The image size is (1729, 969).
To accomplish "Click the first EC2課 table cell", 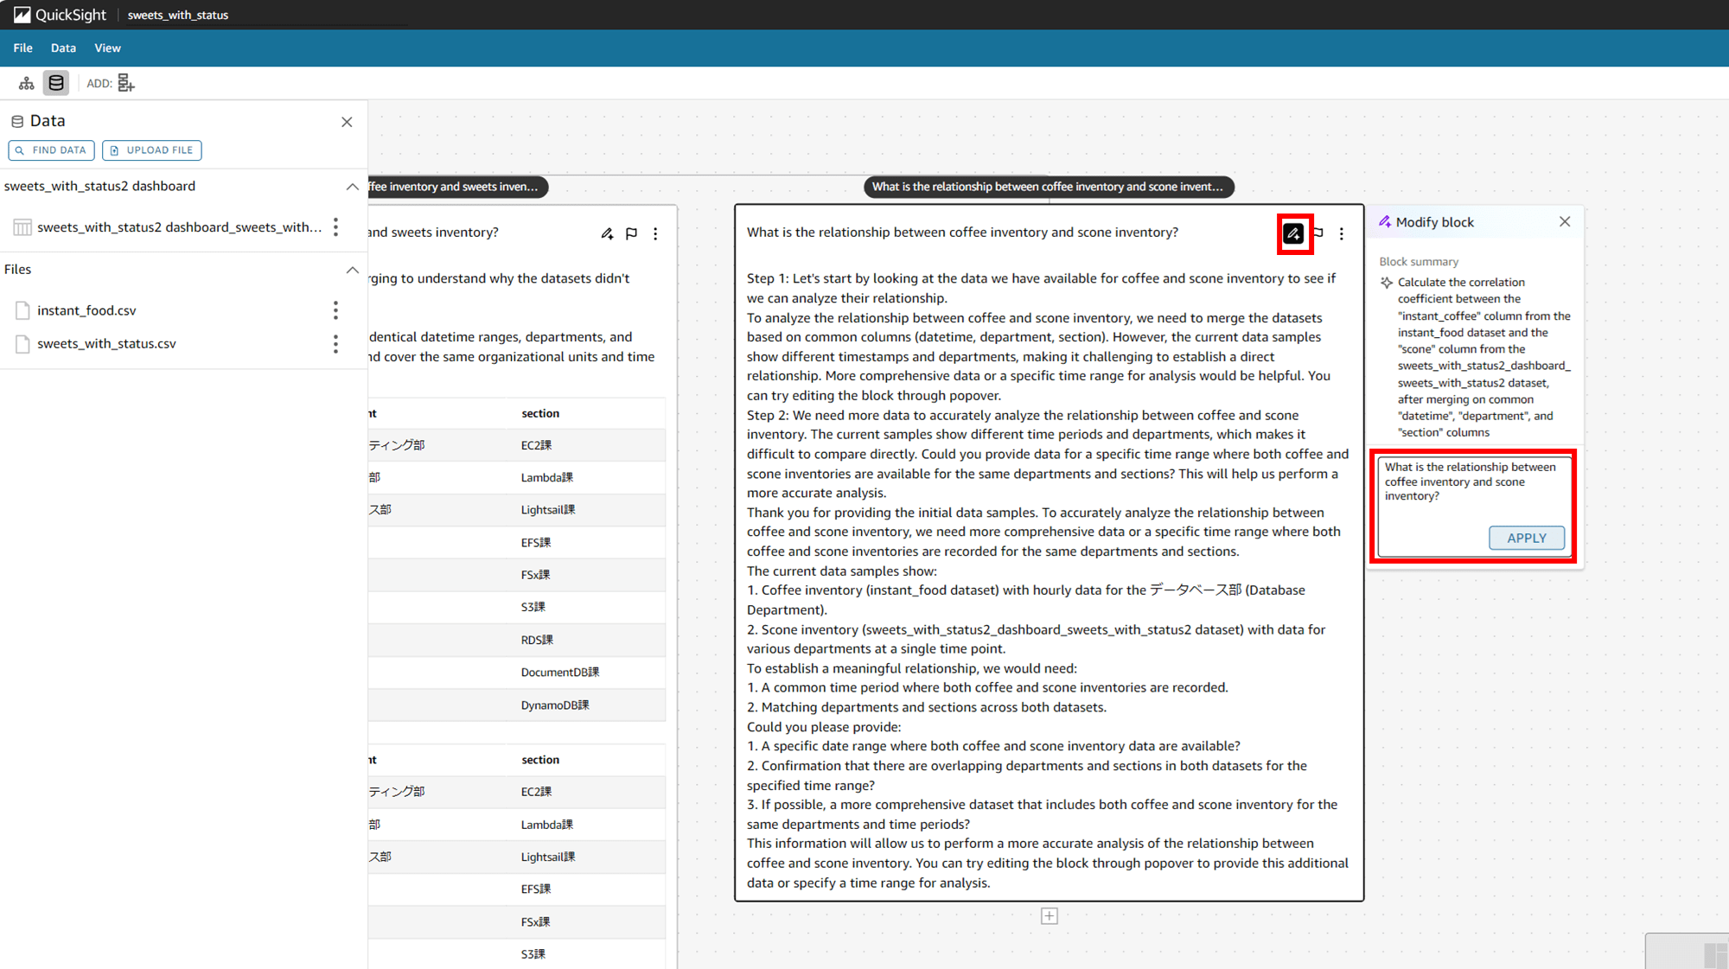I will (536, 445).
